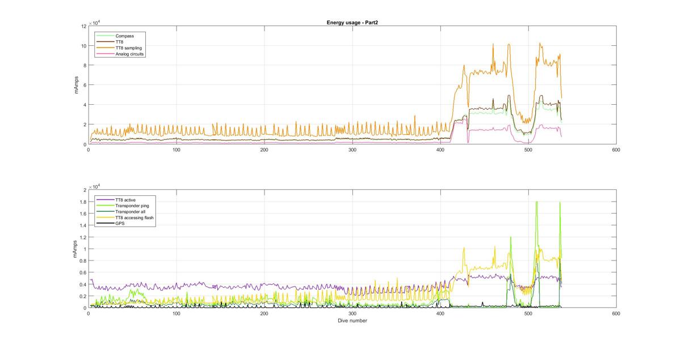Click y-tick 6 on the top plot
The width and height of the screenshot is (681, 346).
[85, 85]
